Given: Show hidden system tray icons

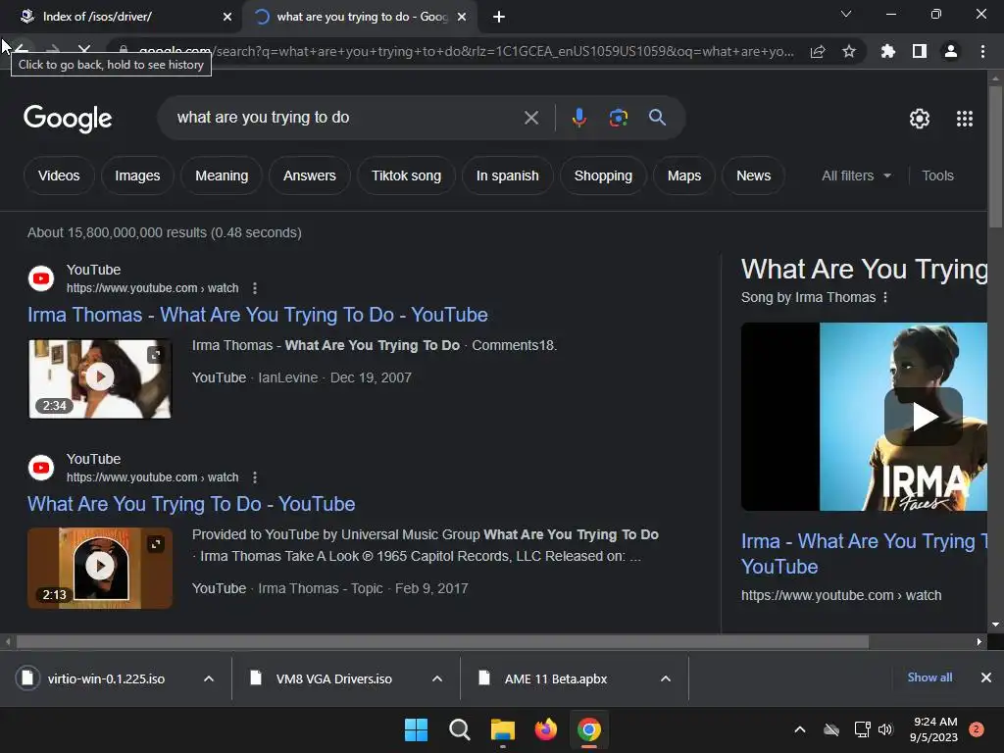Looking at the screenshot, I should 800,729.
